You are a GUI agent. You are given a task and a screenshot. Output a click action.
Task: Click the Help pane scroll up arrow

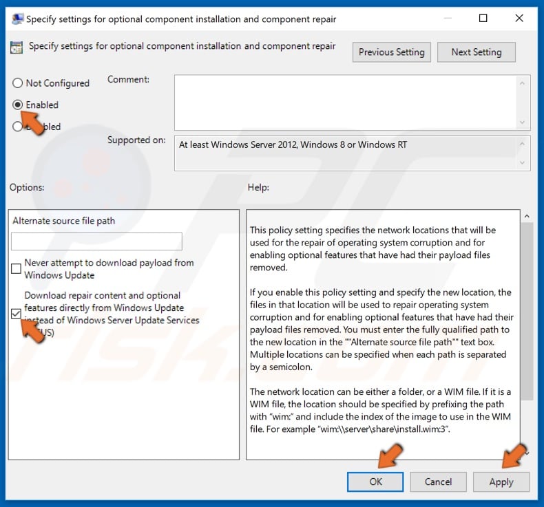coord(527,216)
